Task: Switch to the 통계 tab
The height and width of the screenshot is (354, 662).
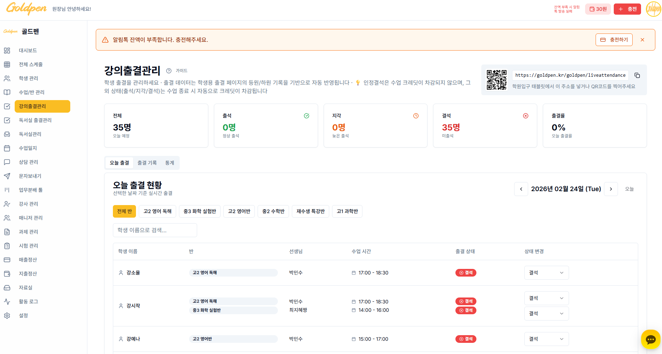Action: (170, 163)
